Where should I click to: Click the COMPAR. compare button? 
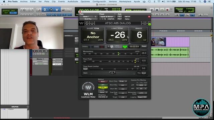[x=111, y=19]
